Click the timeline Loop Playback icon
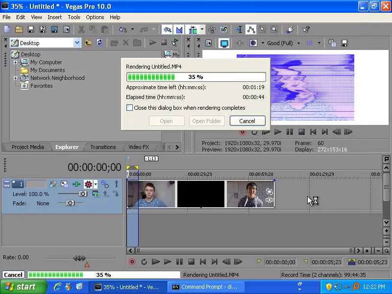The height and width of the screenshot is (294, 392). tap(144, 262)
